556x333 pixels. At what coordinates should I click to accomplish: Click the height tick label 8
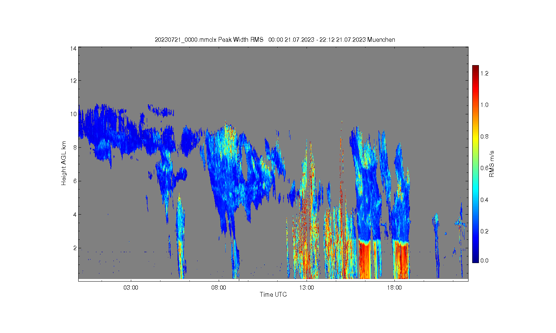pos(75,147)
